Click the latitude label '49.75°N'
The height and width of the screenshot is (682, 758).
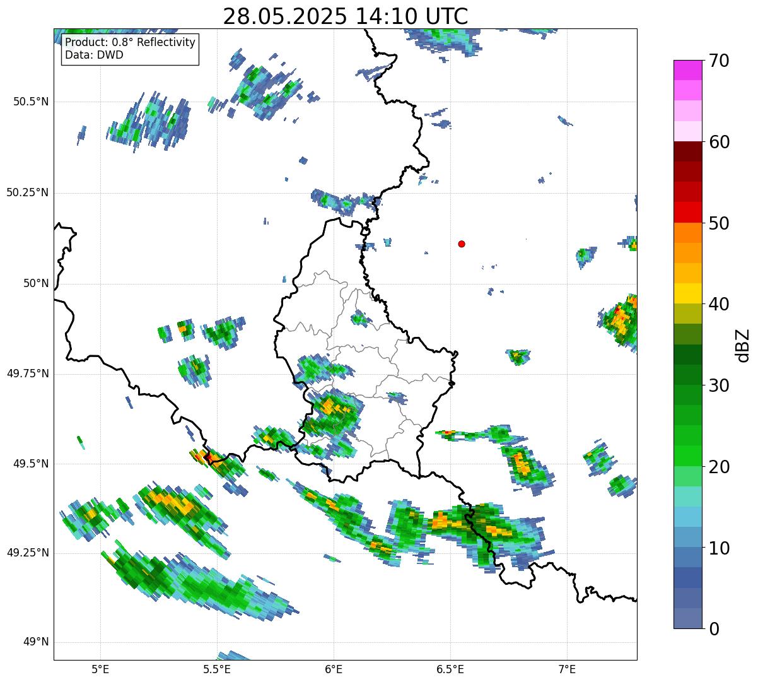coord(26,373)
